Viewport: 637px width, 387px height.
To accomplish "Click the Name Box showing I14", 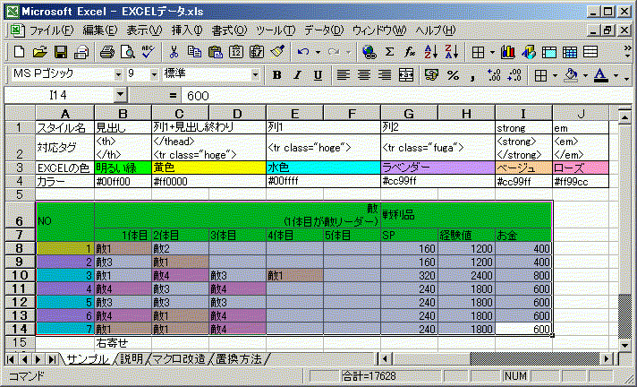I will 59,96.
